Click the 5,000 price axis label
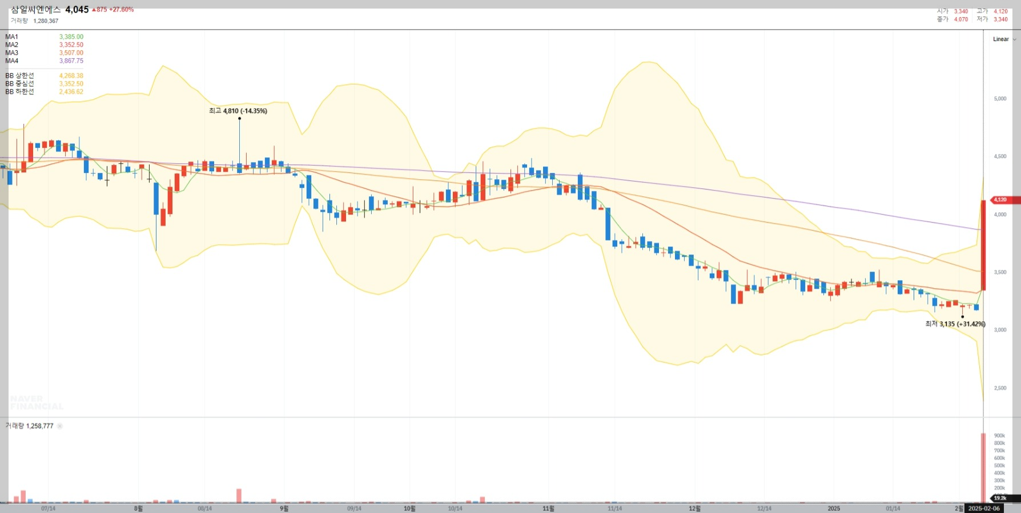 [x=1000, y=99]
